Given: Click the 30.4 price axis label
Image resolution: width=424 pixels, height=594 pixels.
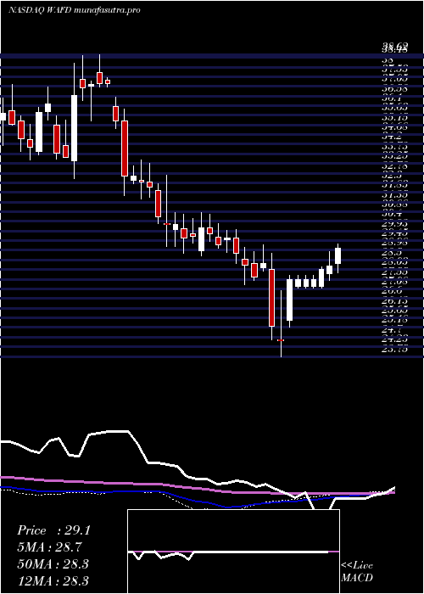Looking at the screenshot, I should [x=392, y=214].
